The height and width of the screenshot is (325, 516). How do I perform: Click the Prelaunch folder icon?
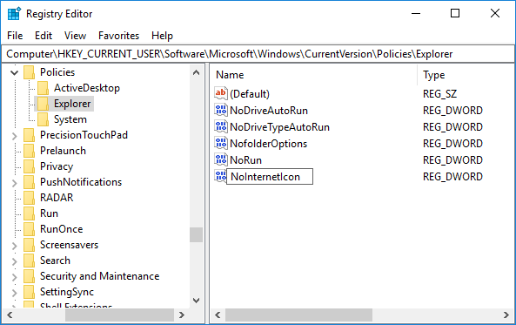tap(29, 151)
